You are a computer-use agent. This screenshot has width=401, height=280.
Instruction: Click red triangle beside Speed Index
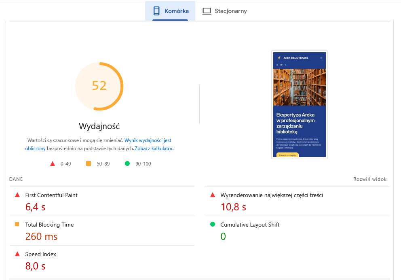click(17, 254)
